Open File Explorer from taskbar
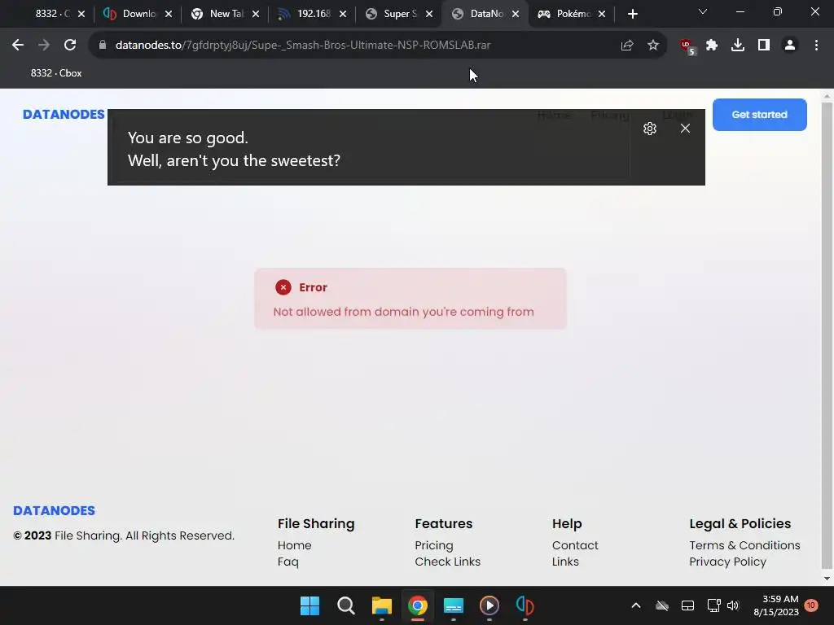The image size is (834, 625). point(381,605)
